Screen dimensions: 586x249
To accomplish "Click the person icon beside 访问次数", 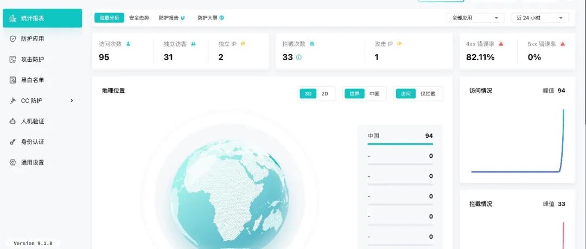I will 128,44.
